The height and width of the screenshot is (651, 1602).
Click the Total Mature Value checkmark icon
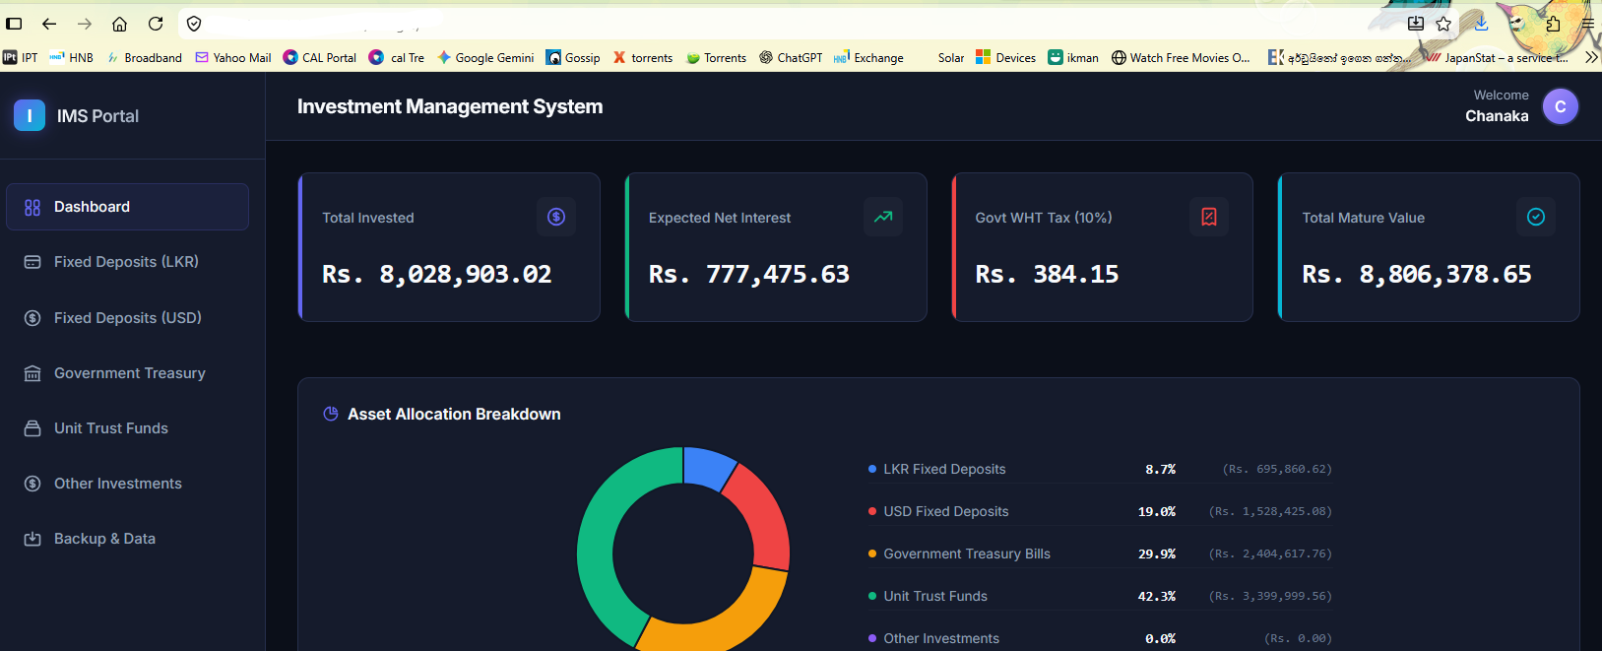[1536, 217]
